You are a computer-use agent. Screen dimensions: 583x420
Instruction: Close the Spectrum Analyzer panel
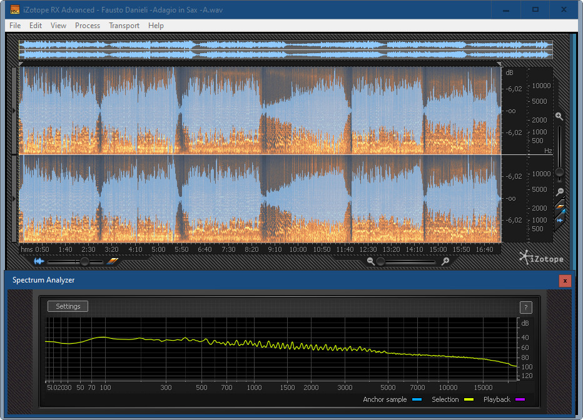pos(565,281)
